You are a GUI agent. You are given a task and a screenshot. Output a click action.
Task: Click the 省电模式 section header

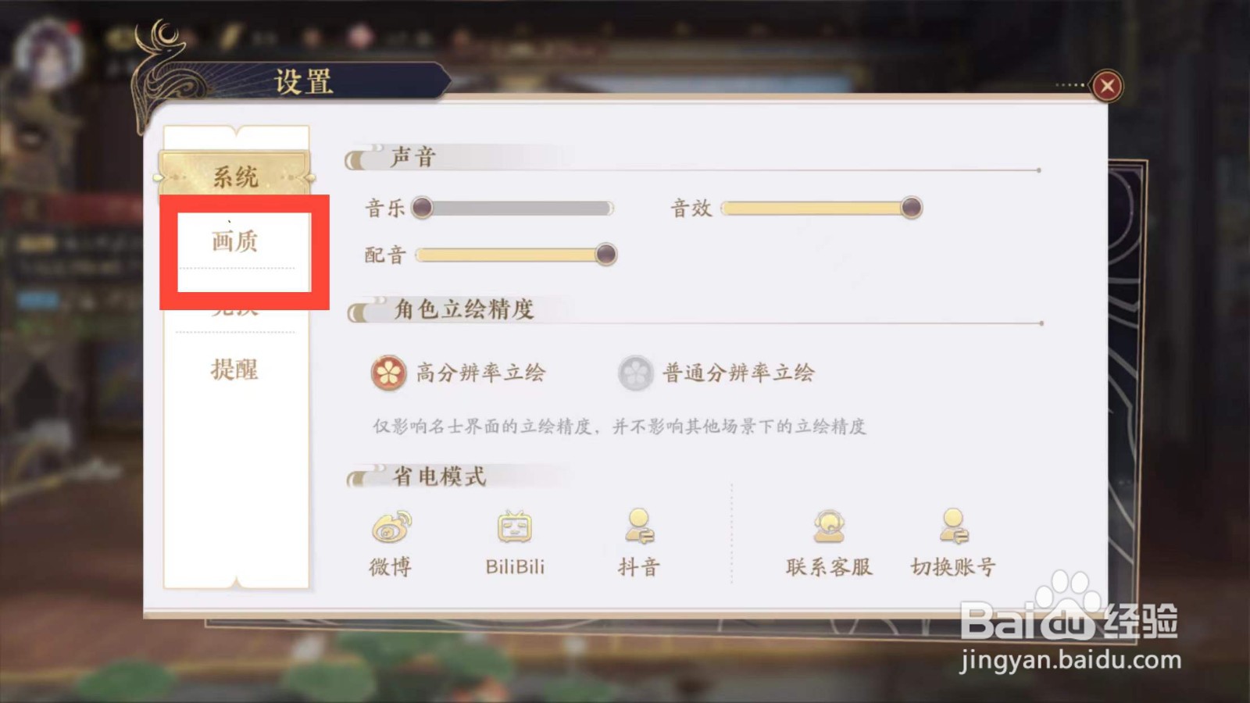tap(439, 476)
